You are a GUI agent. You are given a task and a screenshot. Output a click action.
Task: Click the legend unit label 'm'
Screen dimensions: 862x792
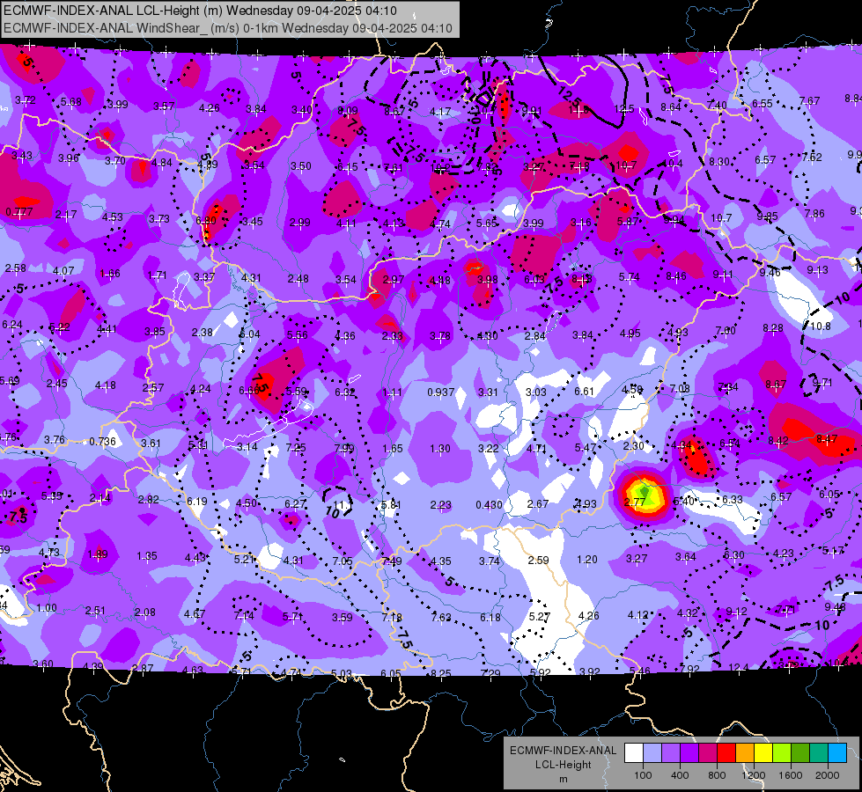pyautogui.click(x=563, y=779)
